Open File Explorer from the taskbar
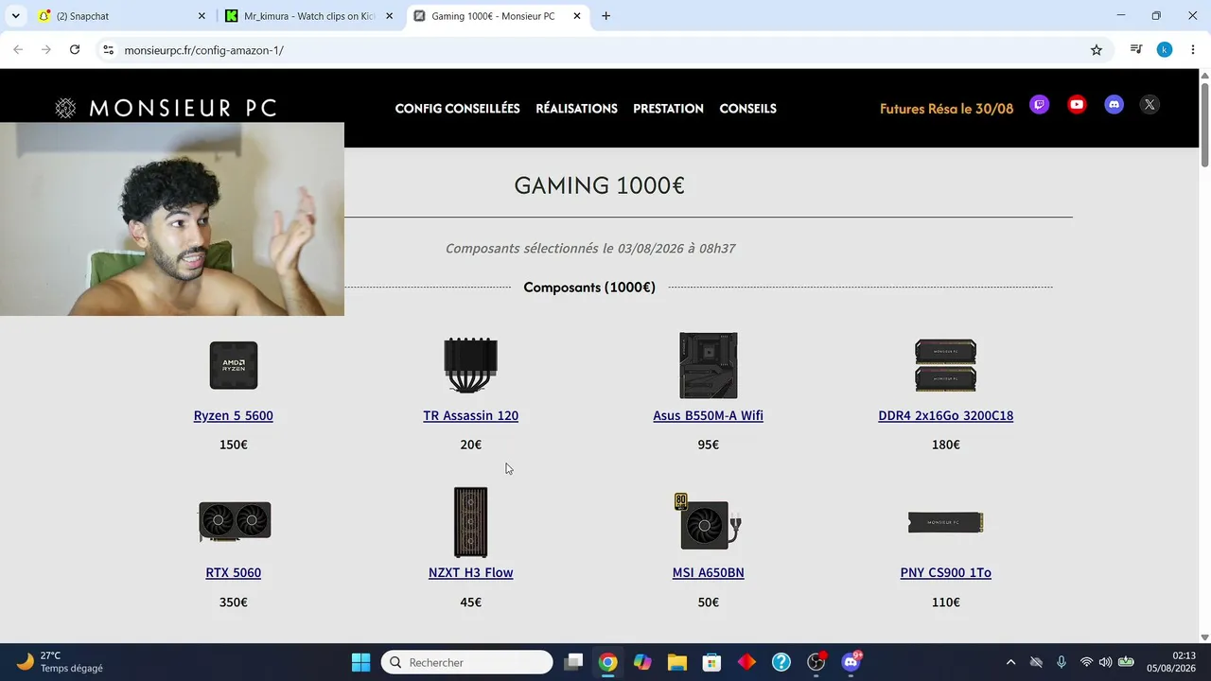The image size is (1211, 681). click(x=677, y=662)
